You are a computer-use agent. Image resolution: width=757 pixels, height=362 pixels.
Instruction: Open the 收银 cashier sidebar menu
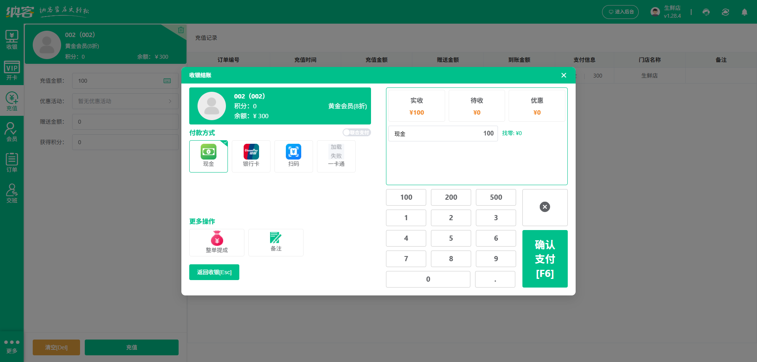coord(12,40)
